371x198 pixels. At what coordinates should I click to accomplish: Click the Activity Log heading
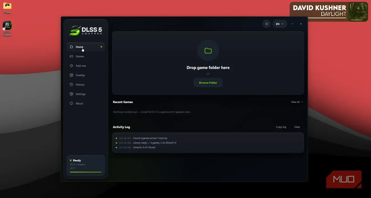coord(121,127)
